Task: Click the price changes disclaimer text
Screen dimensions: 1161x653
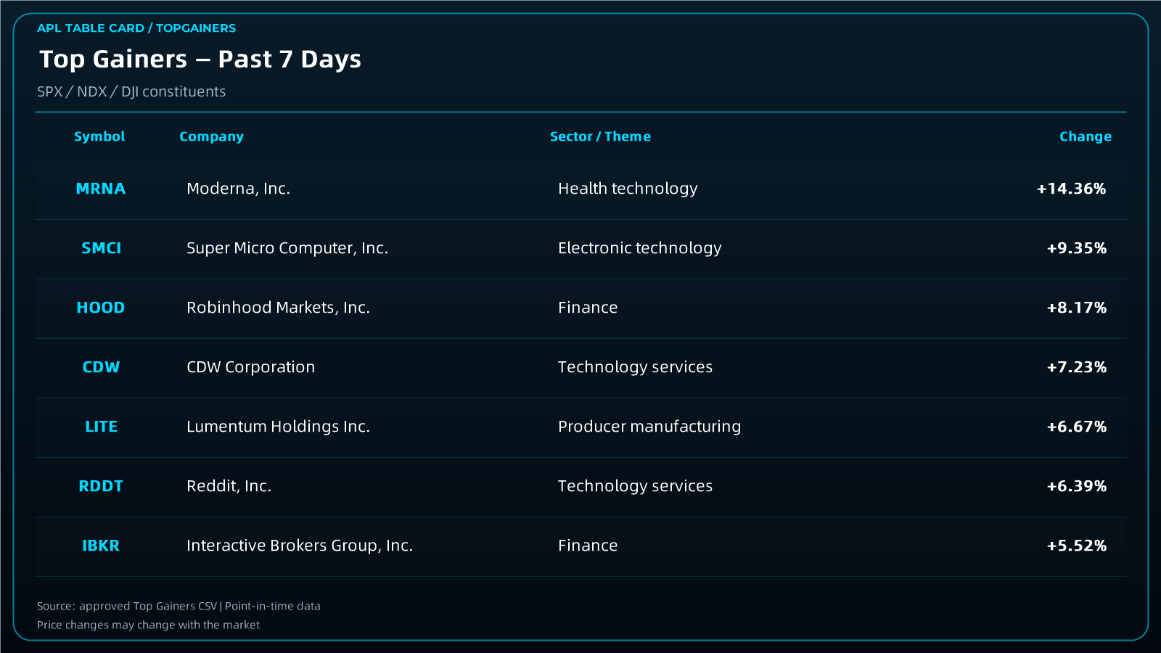Action: click(x=148, y=625)
